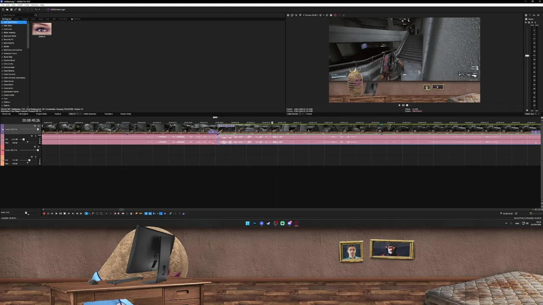543x305 pixels.
Task: Open Video Preview settings gear icon
Action: (288, 15)
